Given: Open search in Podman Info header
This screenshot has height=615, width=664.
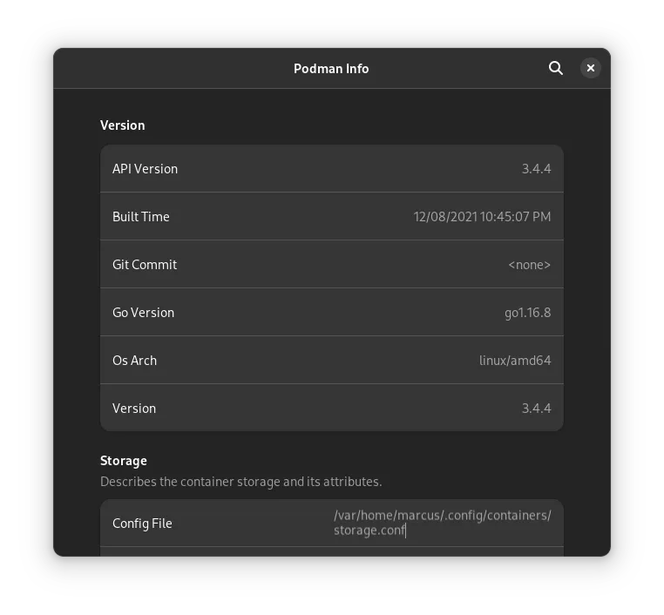Looking at the screenshot, I should tap(556, 68).
